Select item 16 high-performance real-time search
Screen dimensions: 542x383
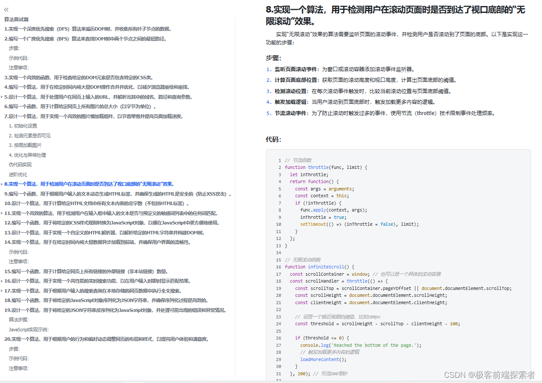98,281
